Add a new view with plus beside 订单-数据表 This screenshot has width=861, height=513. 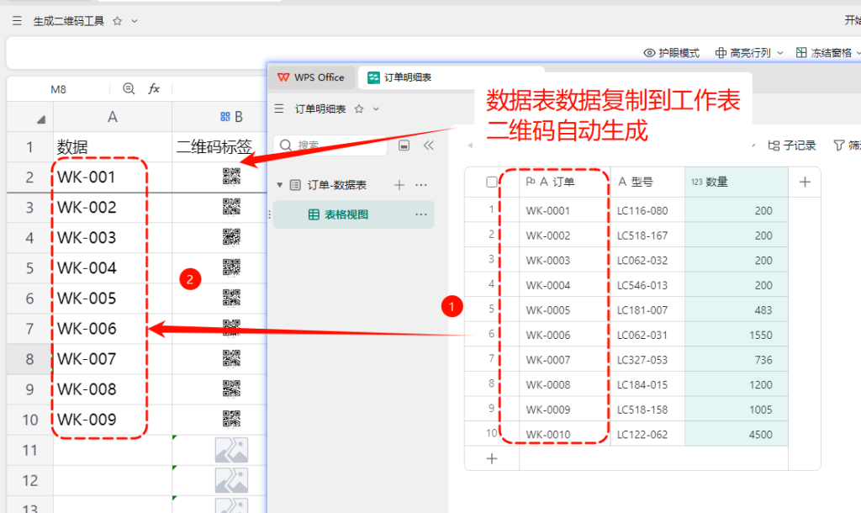pyautogui.click(x=399, y=185)
